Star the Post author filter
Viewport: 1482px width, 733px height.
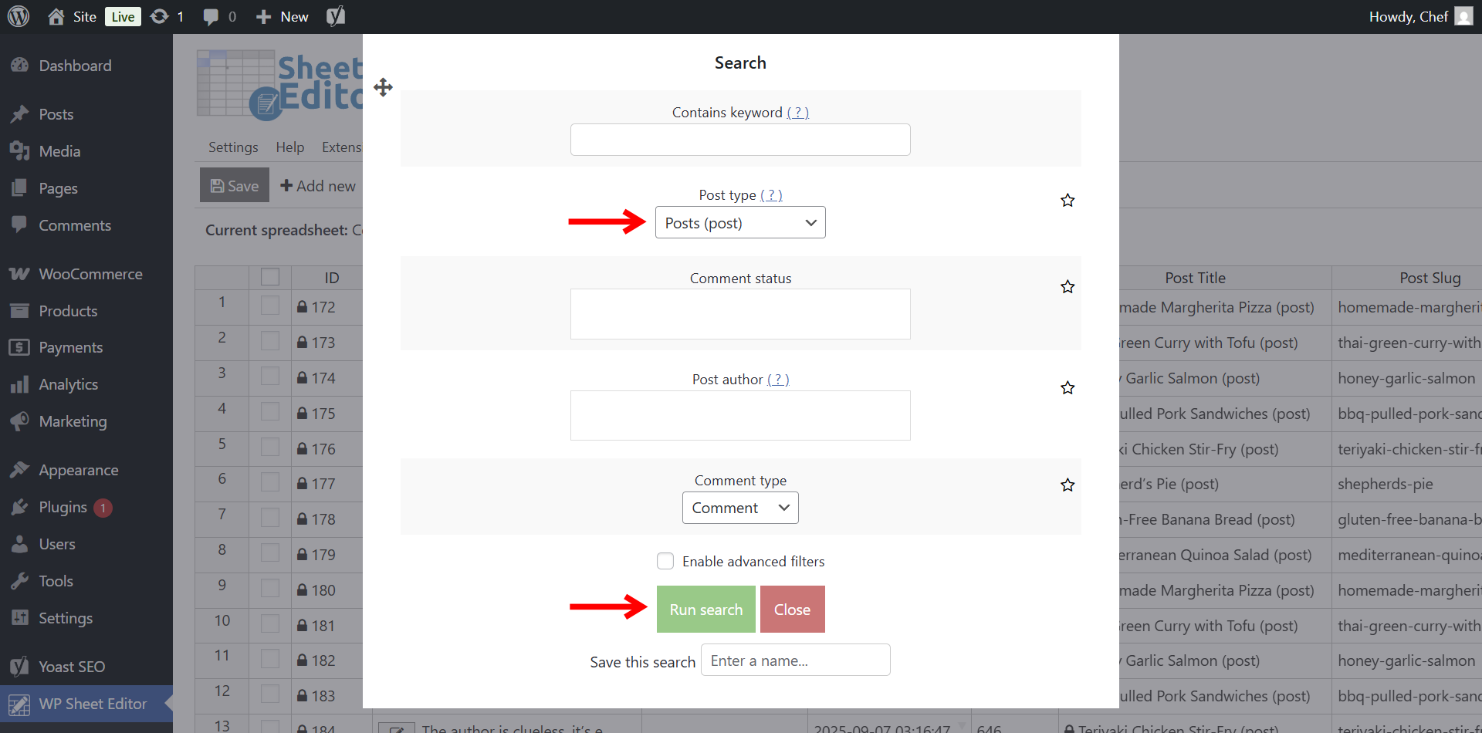[x=1068, y=388]
